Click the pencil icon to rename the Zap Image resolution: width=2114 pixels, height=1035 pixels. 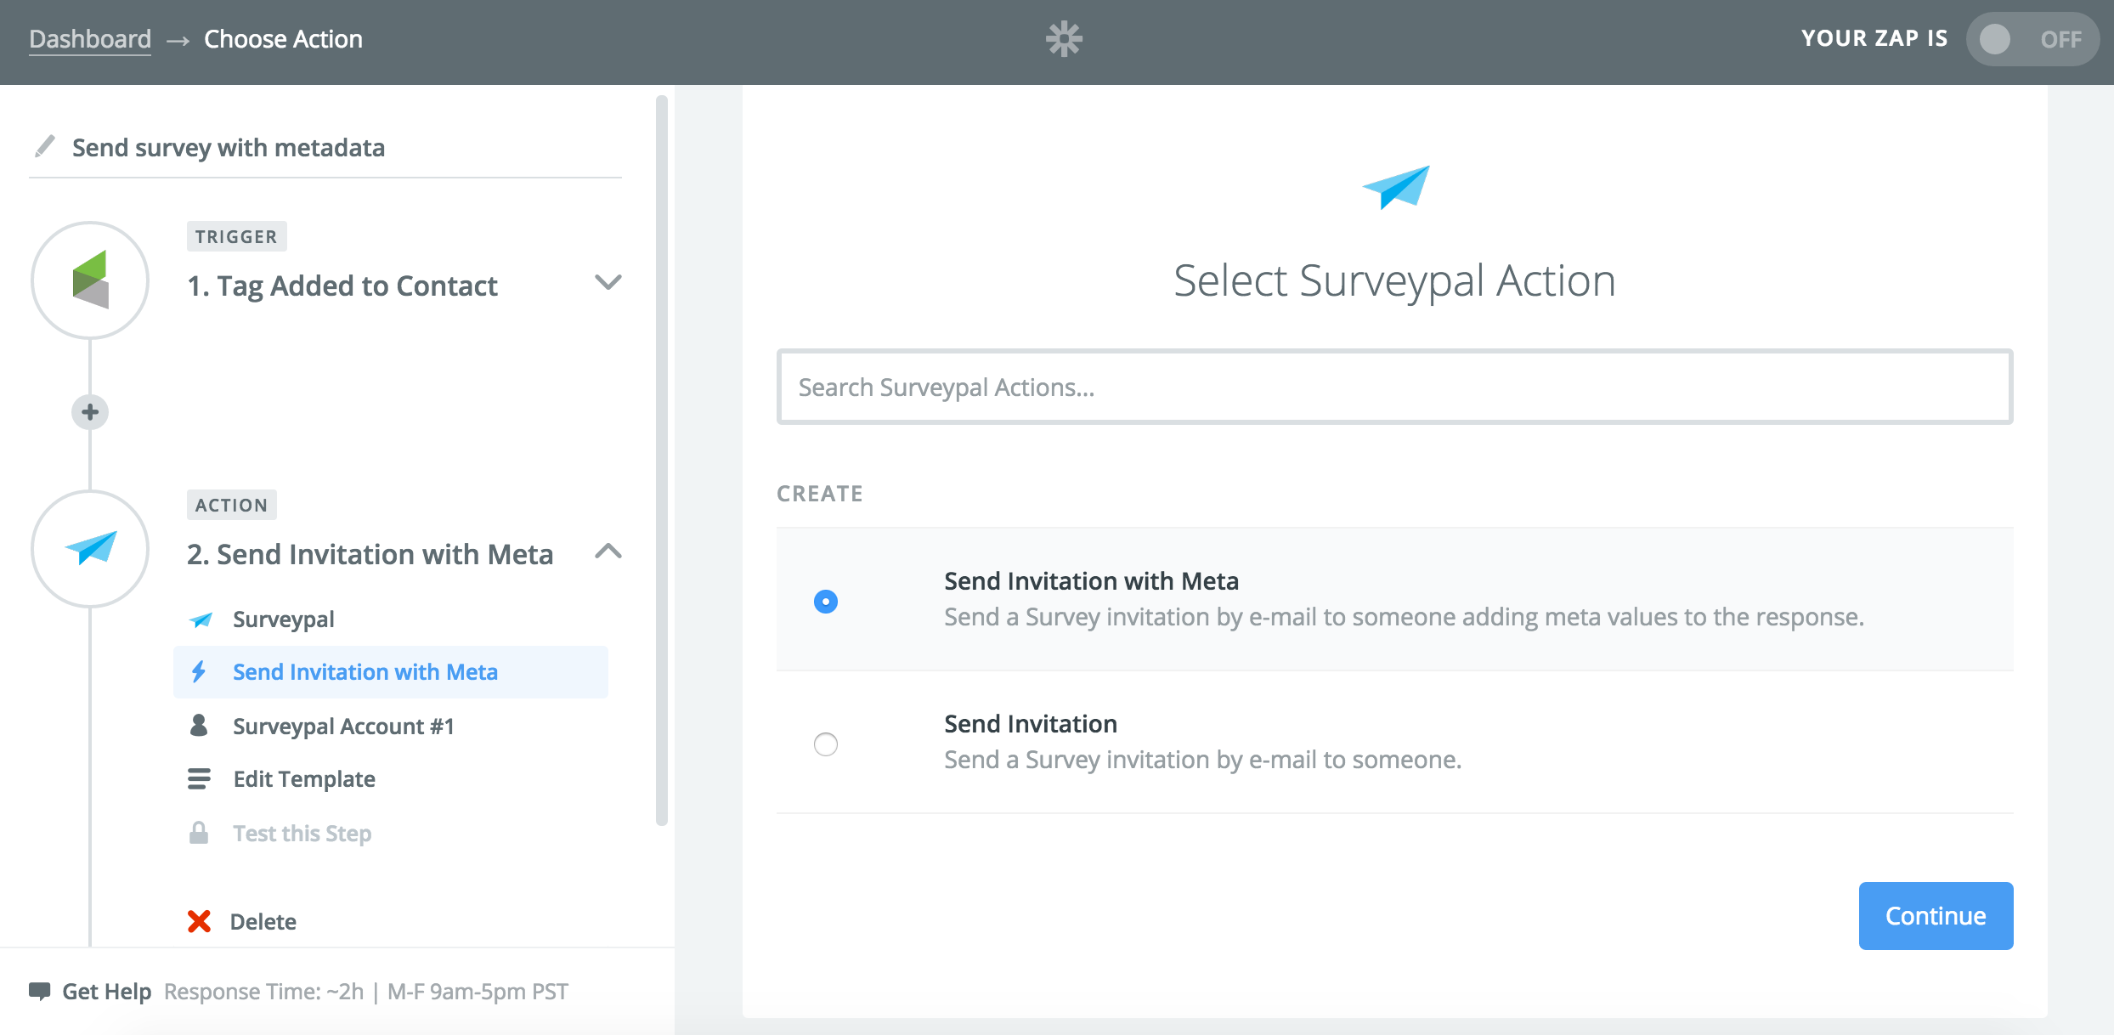(44, 146)
